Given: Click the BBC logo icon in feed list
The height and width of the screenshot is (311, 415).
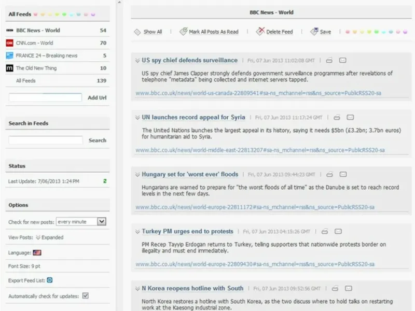Looking at the screenshot, I should (x=9, y=31).
